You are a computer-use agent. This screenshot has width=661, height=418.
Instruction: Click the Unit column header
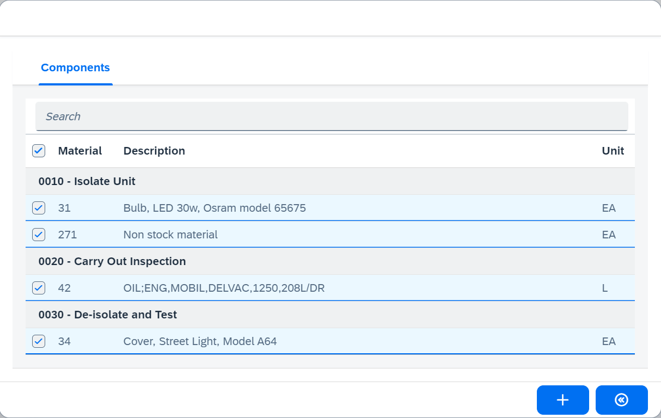[x=613, y=151]
